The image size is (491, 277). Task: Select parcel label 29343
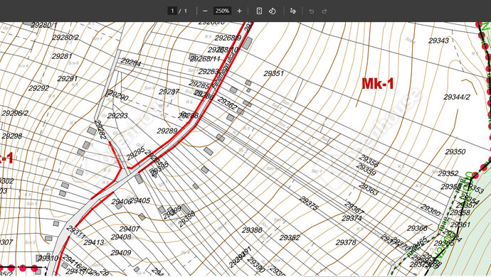438,40
